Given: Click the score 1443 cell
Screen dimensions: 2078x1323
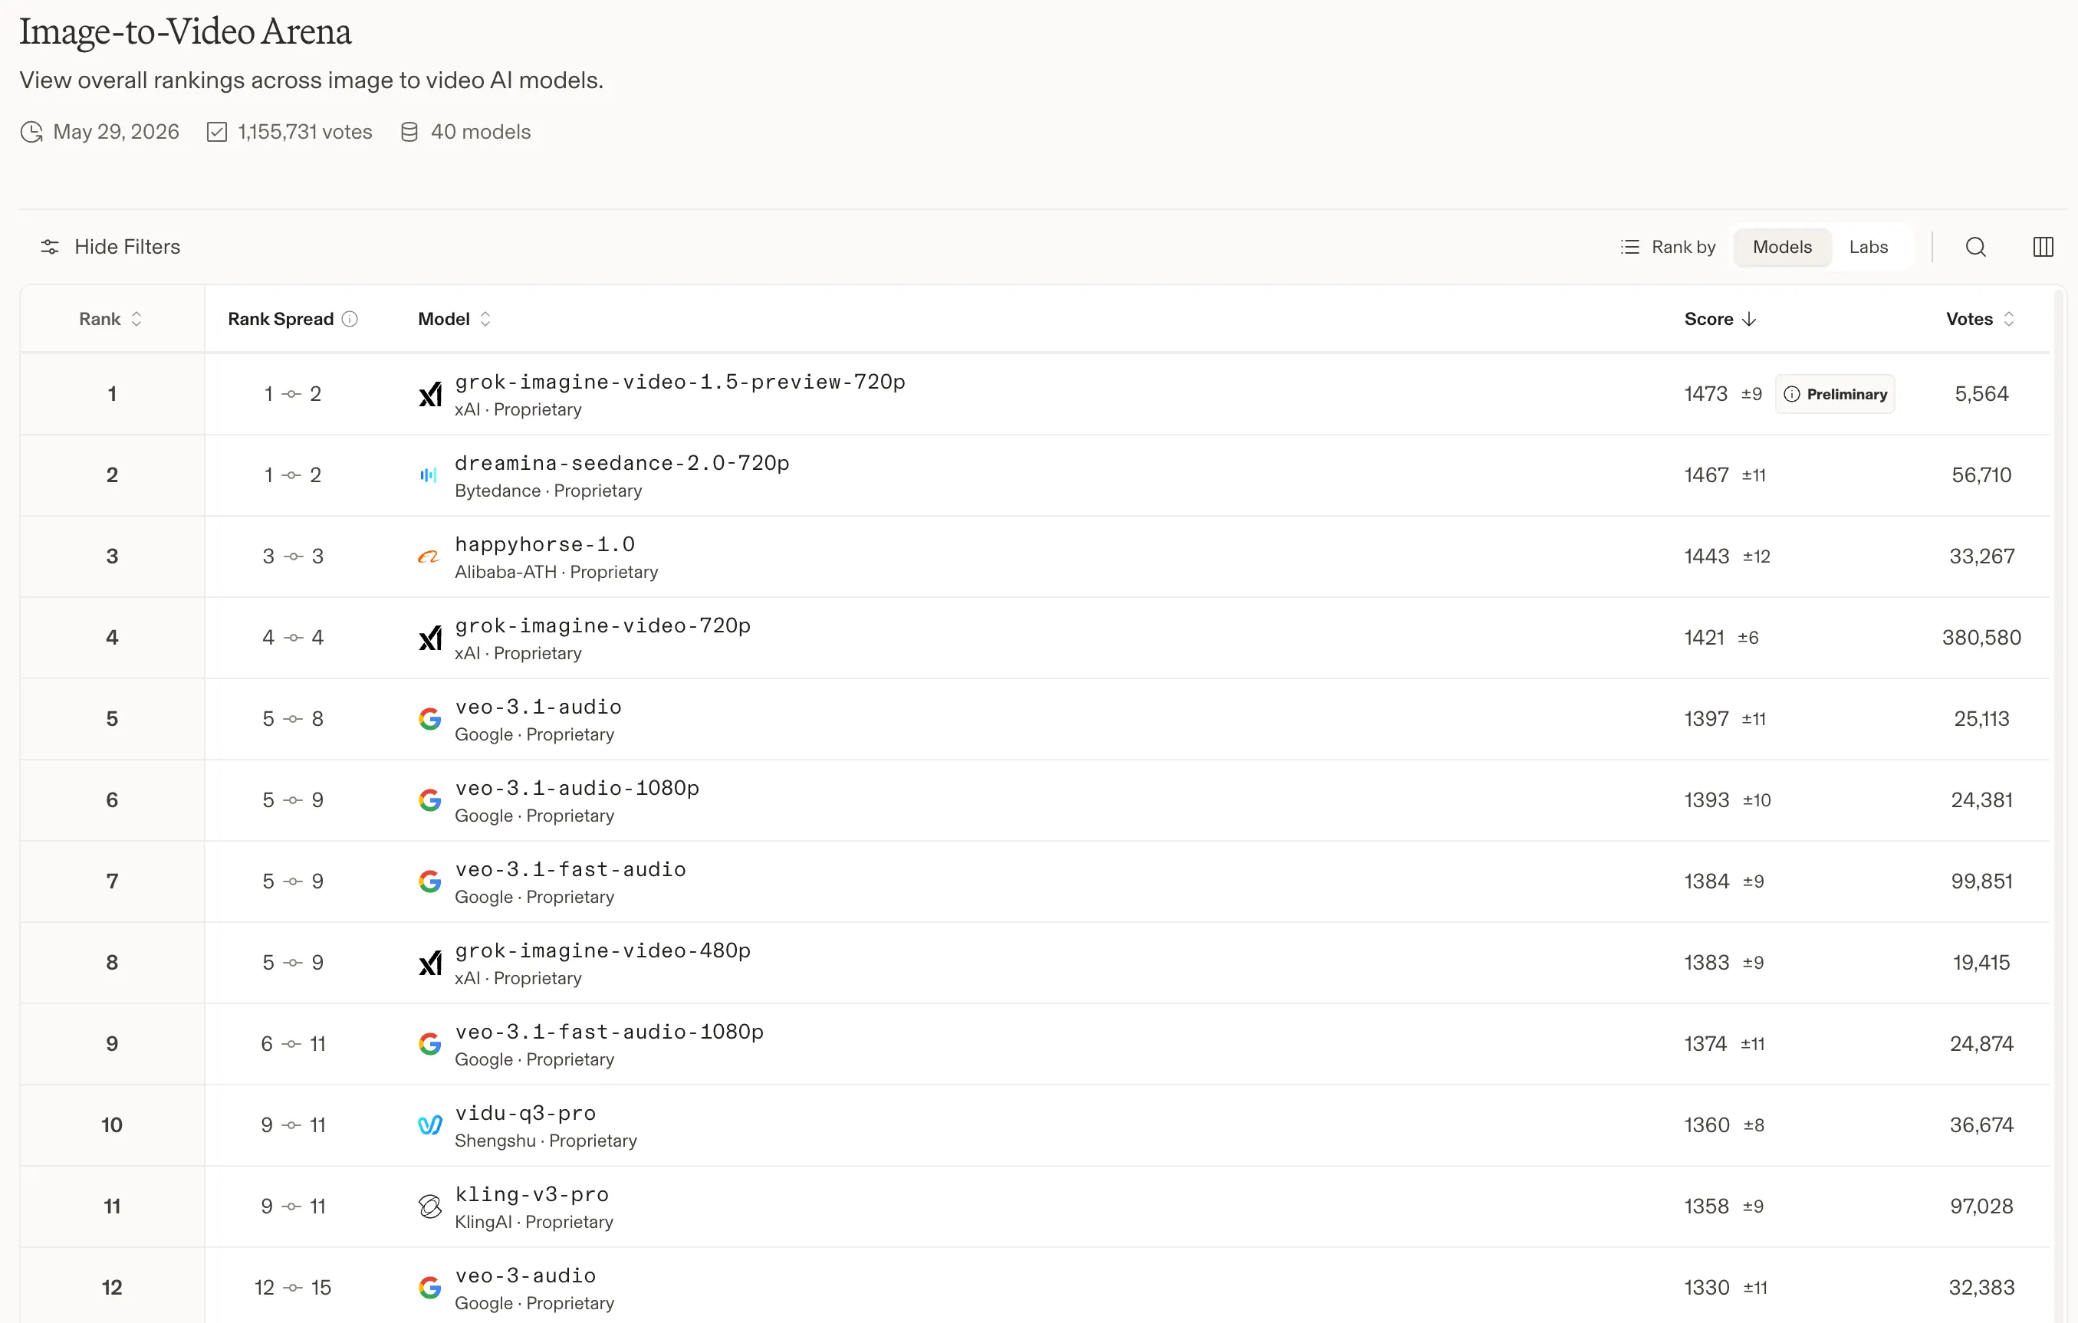Looking at the screenshot, I should point(1706,556).
